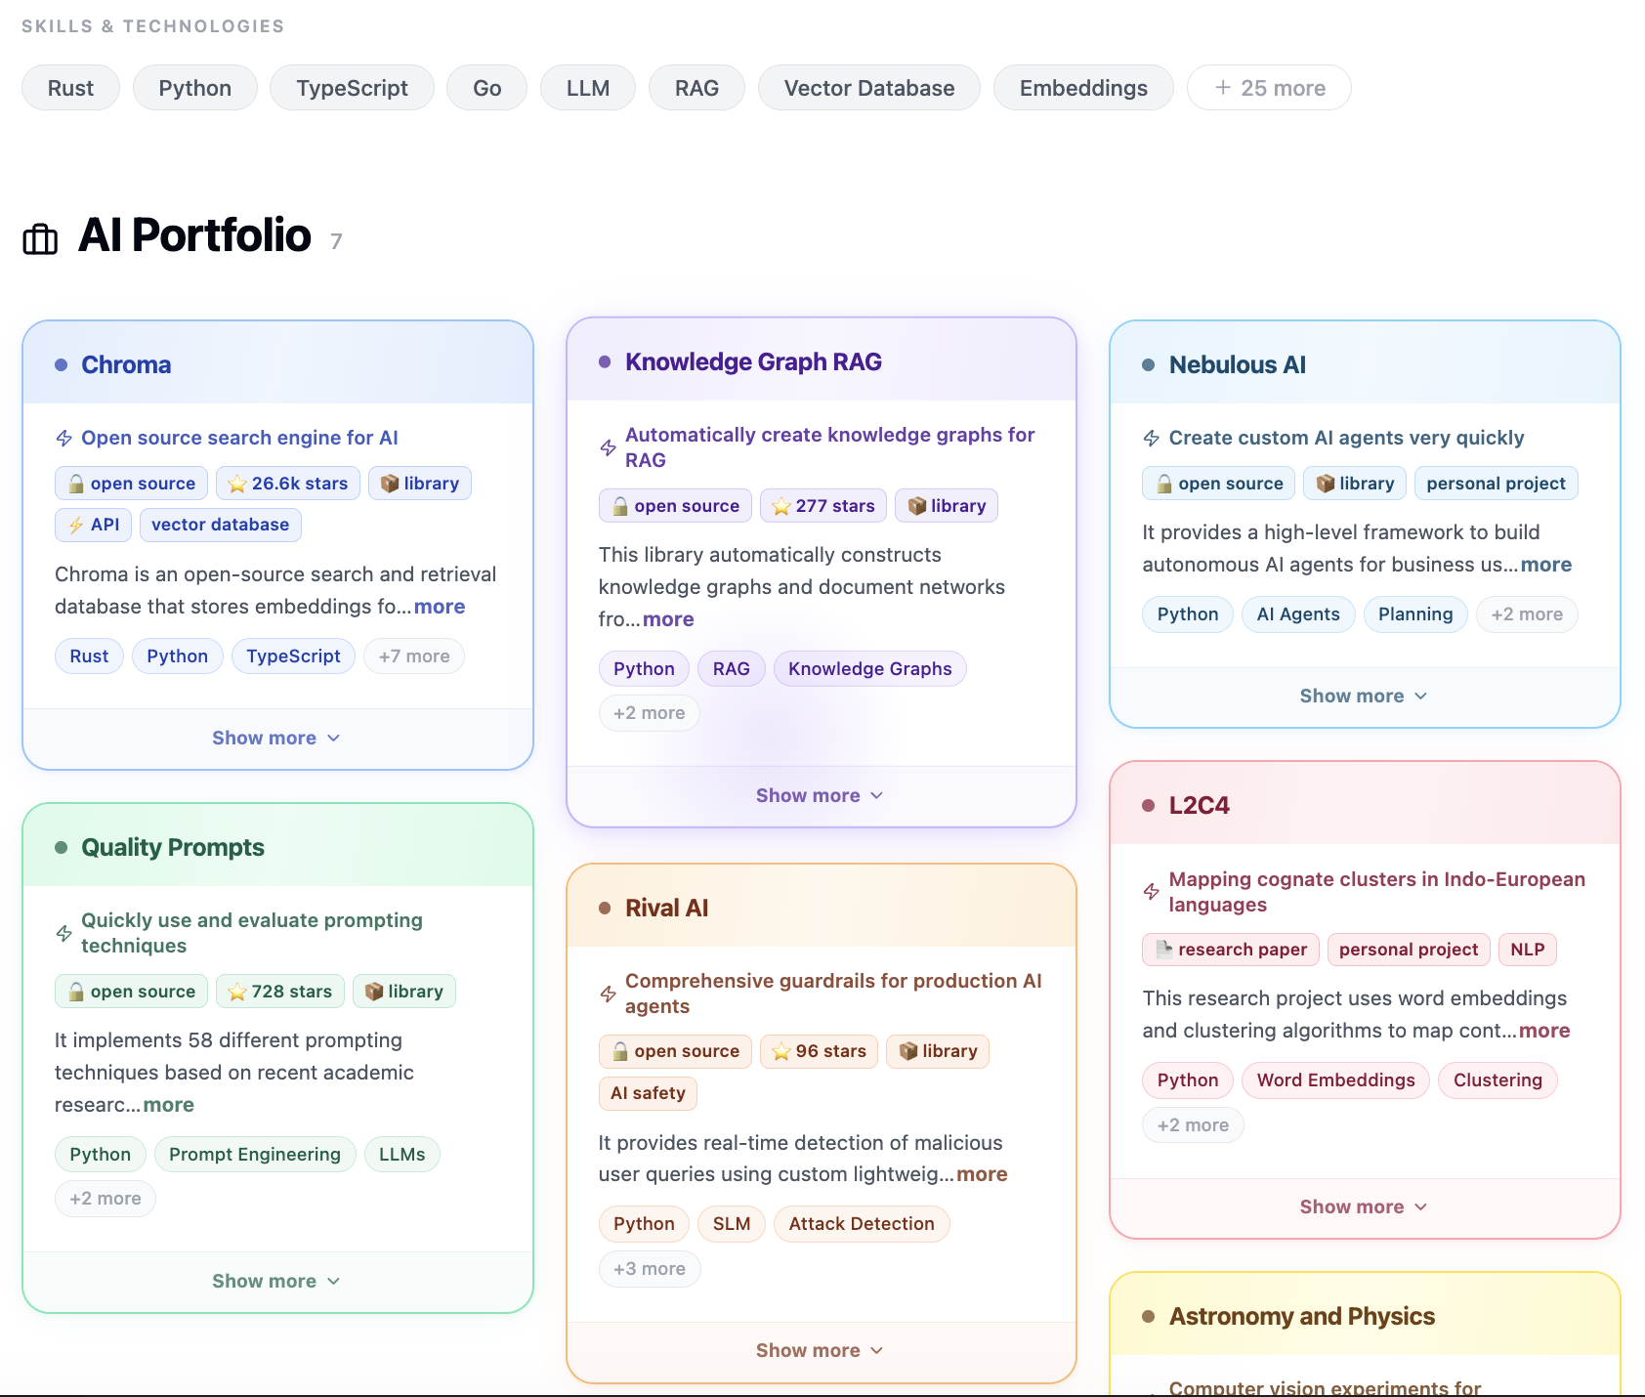The width and height of the screenshot is (1645, 1397).
Task: Show more details for L2C4 card
Action: [x=1364, y=1206]
